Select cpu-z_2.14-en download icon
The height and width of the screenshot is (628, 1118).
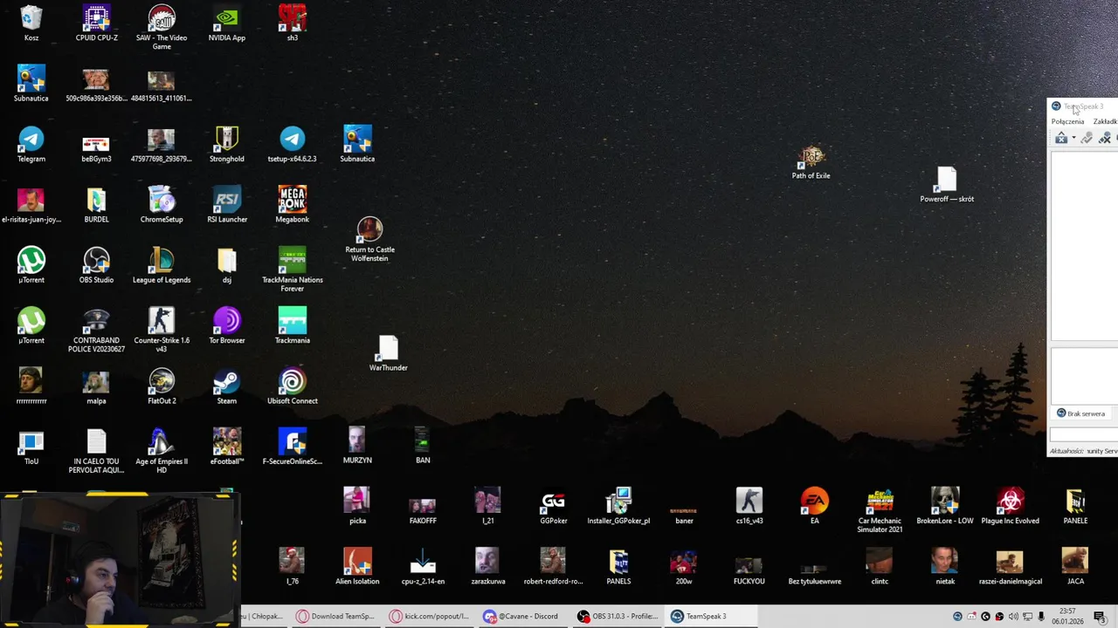[x=423, y=566]
